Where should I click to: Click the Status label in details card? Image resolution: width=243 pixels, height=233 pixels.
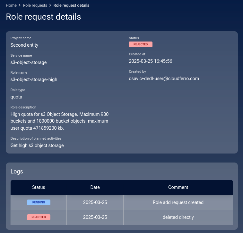(134, 38)
